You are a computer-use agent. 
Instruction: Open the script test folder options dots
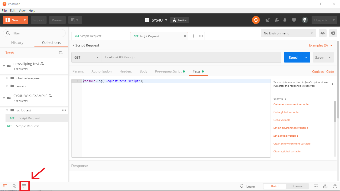(64, 110)
